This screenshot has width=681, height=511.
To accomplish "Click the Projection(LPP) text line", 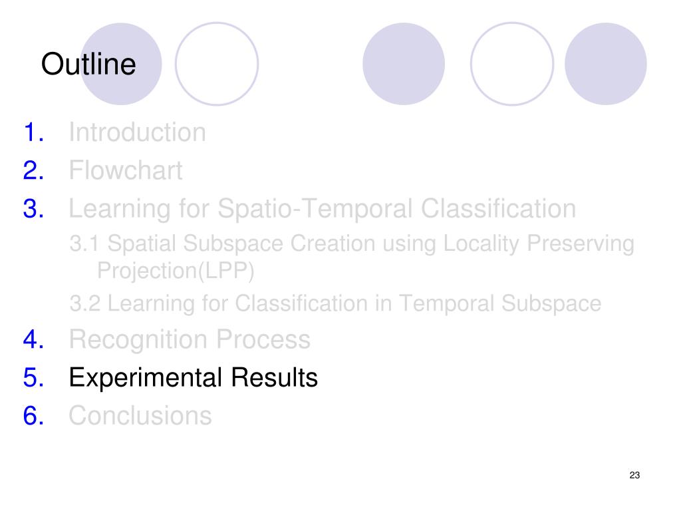I will pyautogui.click(x=176, y=271).
